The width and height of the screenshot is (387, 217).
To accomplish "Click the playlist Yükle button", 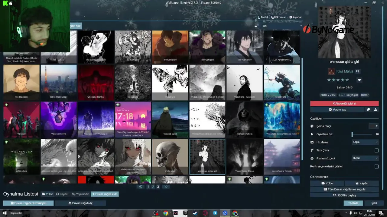I will [x=47, y=194].
